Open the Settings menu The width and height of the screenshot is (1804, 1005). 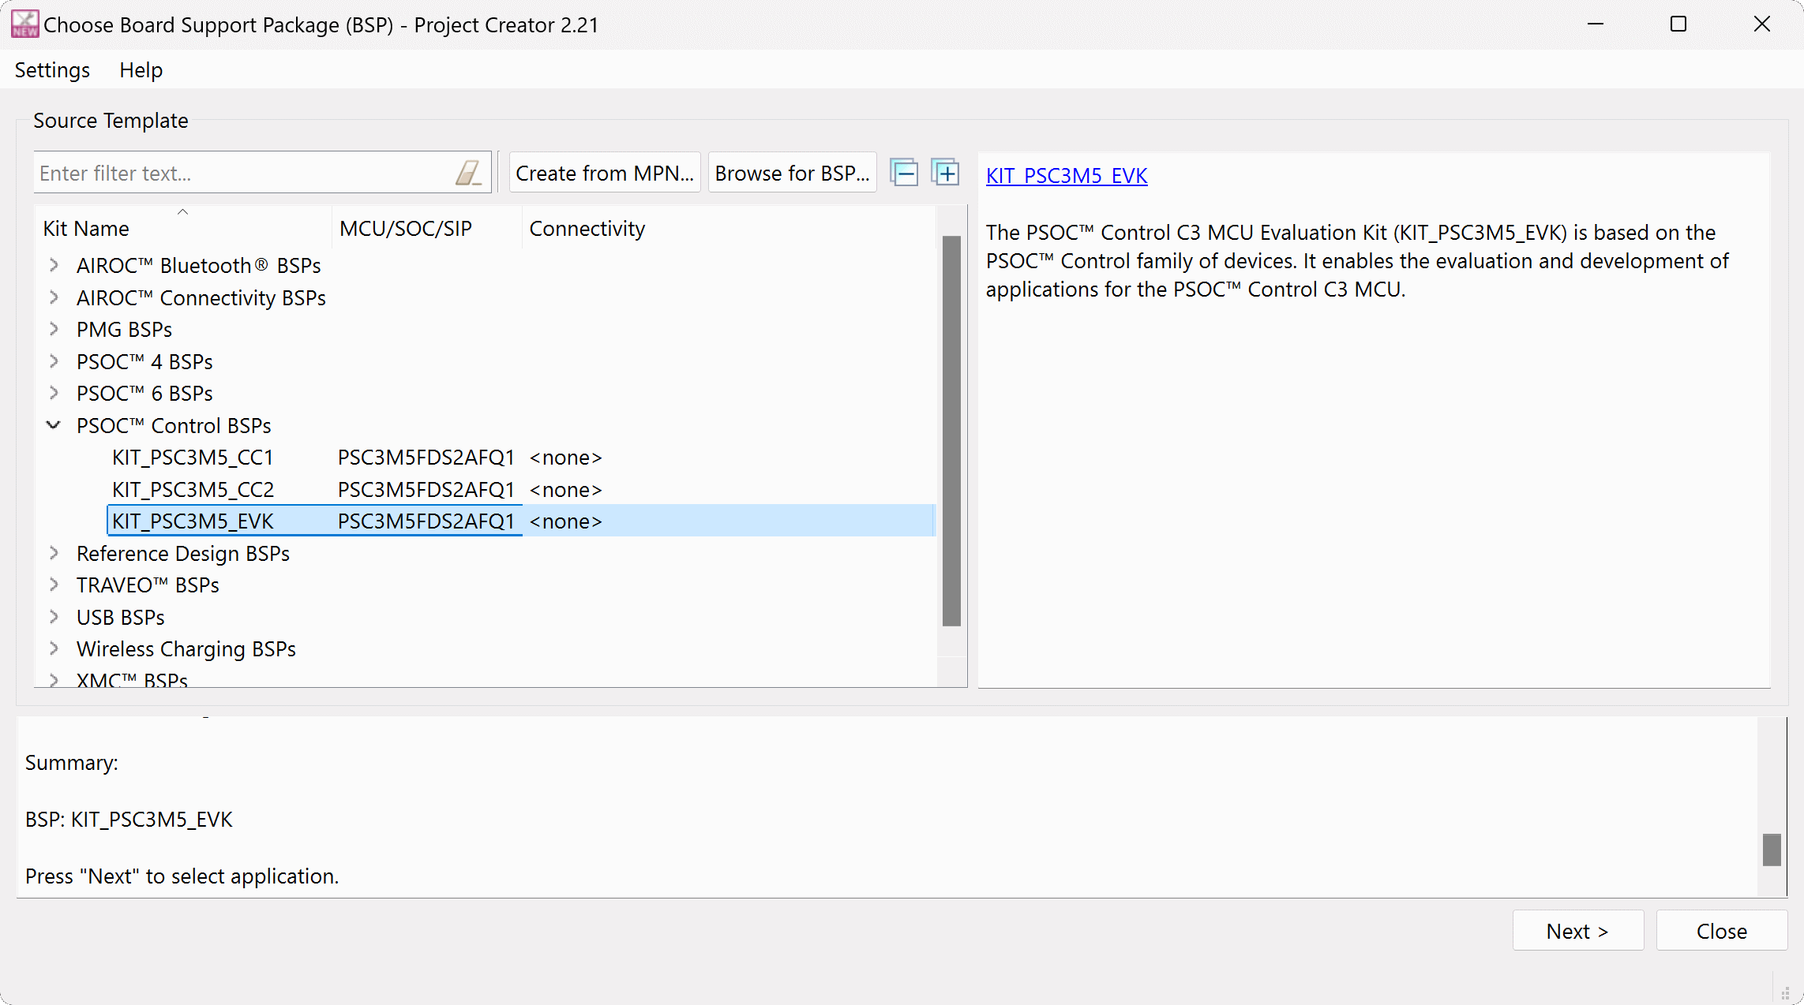pyautogui.click(x=52, y=70)
